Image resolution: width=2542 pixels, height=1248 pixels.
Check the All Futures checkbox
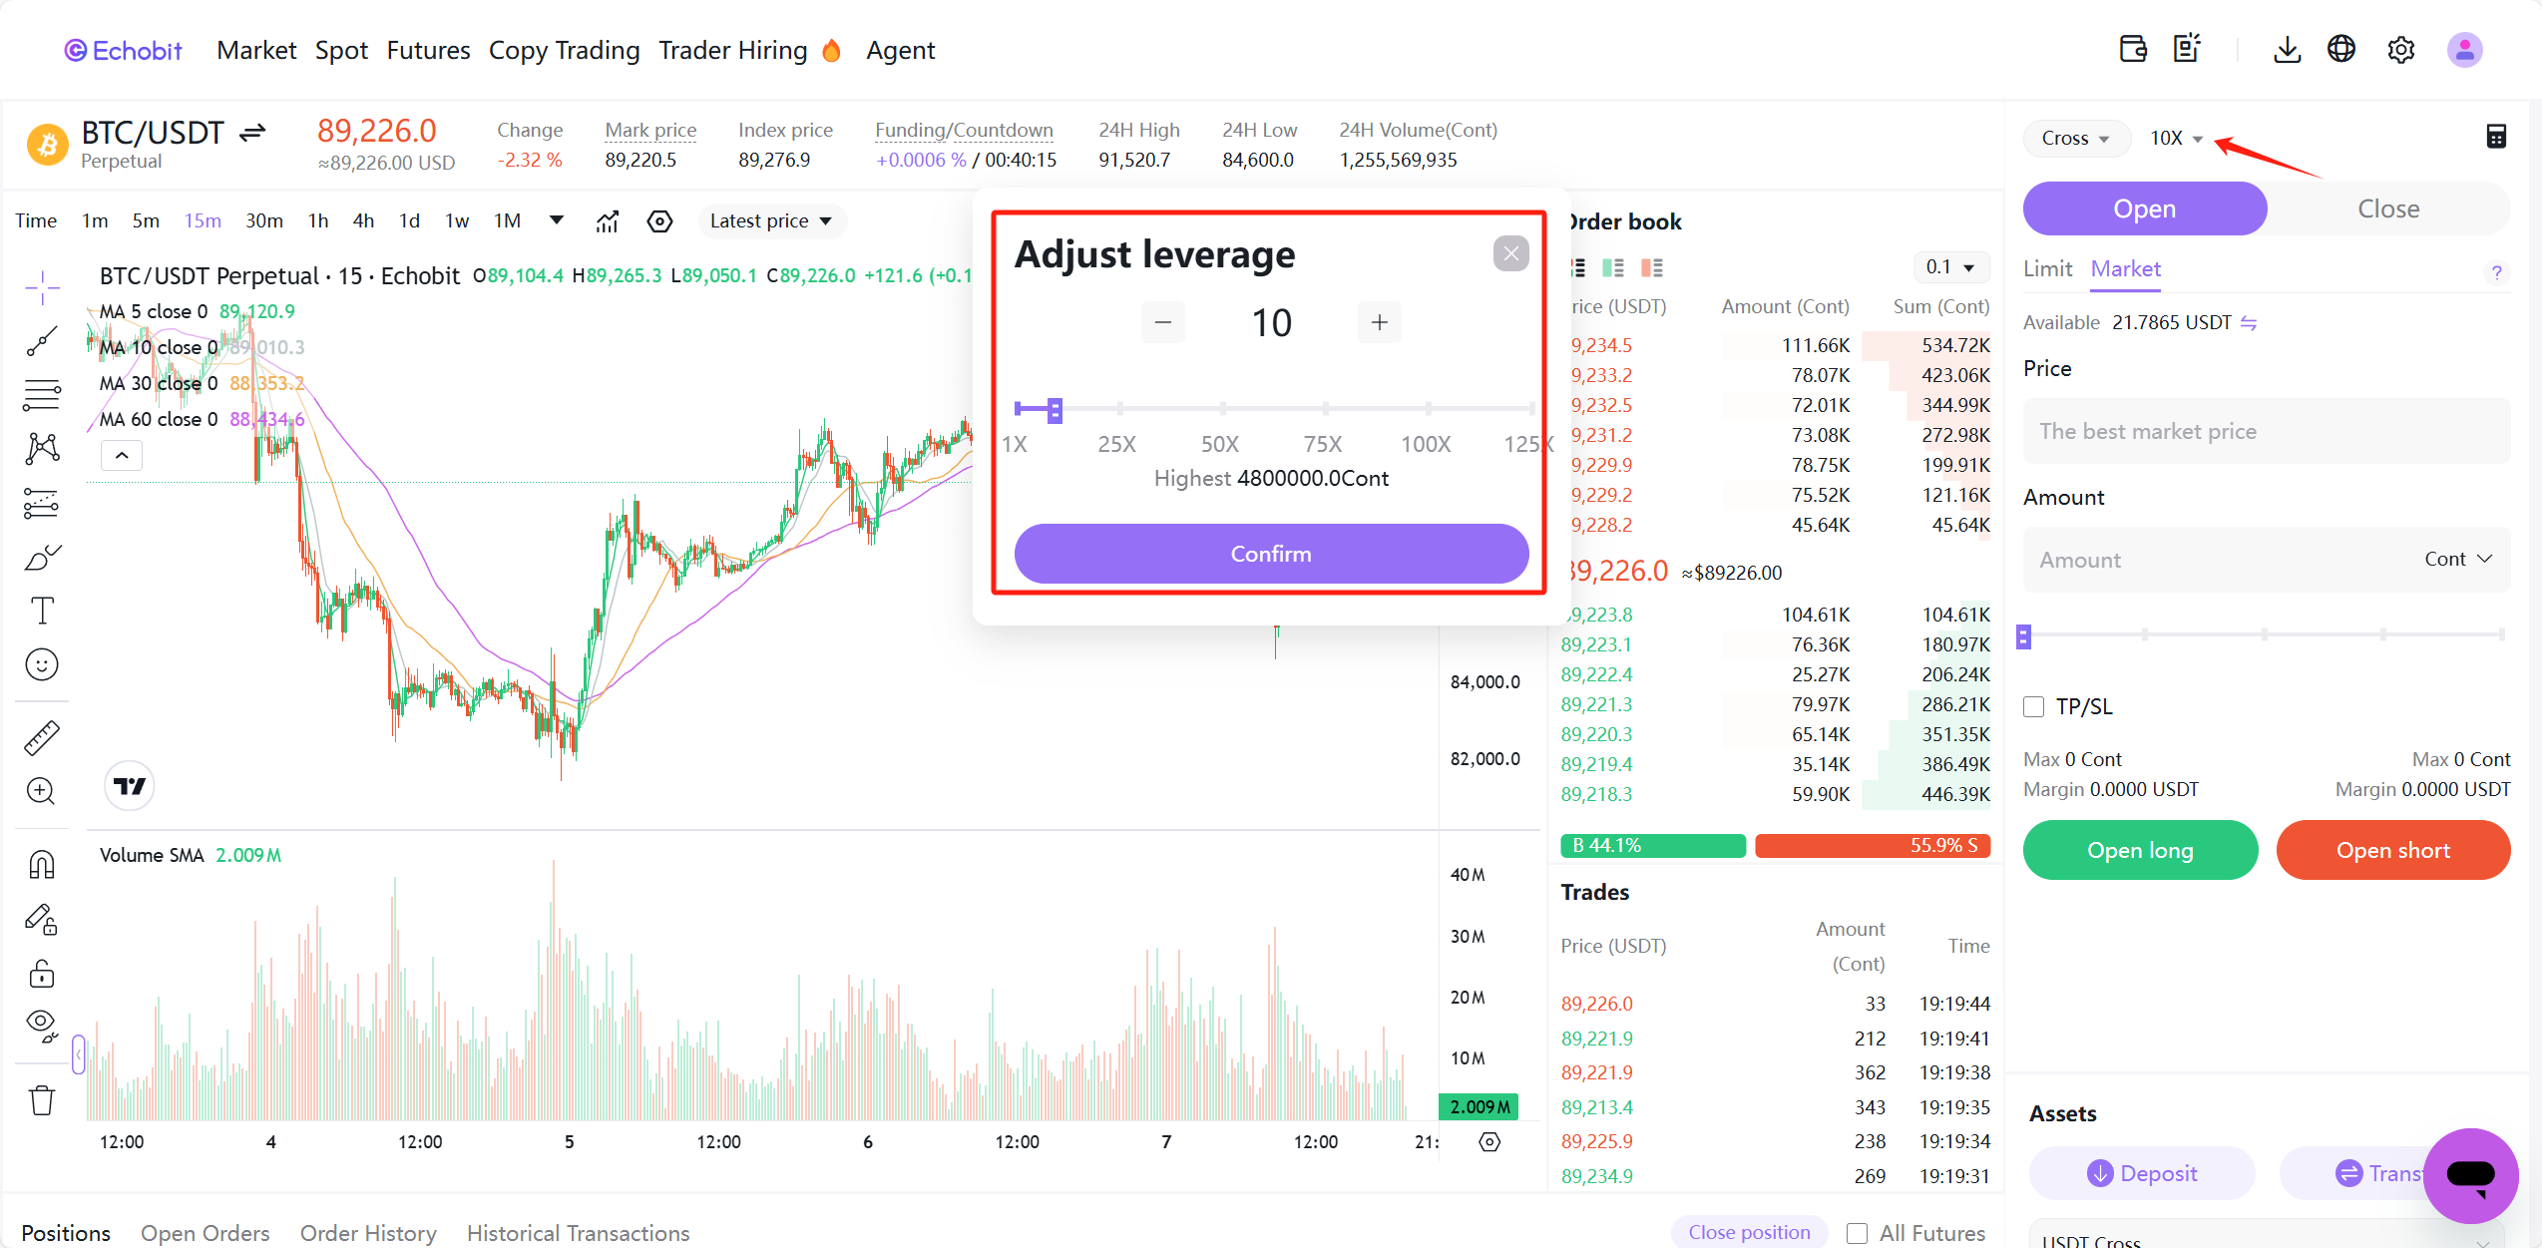tap(1857, 1233)
